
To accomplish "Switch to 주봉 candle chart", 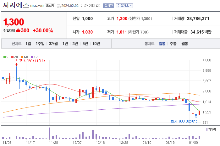I will pyautogui.click(x=173, y=44).
